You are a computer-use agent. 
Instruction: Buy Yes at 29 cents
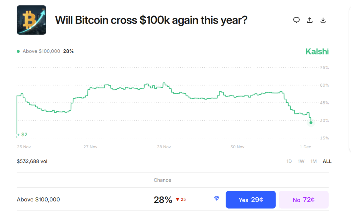click(251, 199)
